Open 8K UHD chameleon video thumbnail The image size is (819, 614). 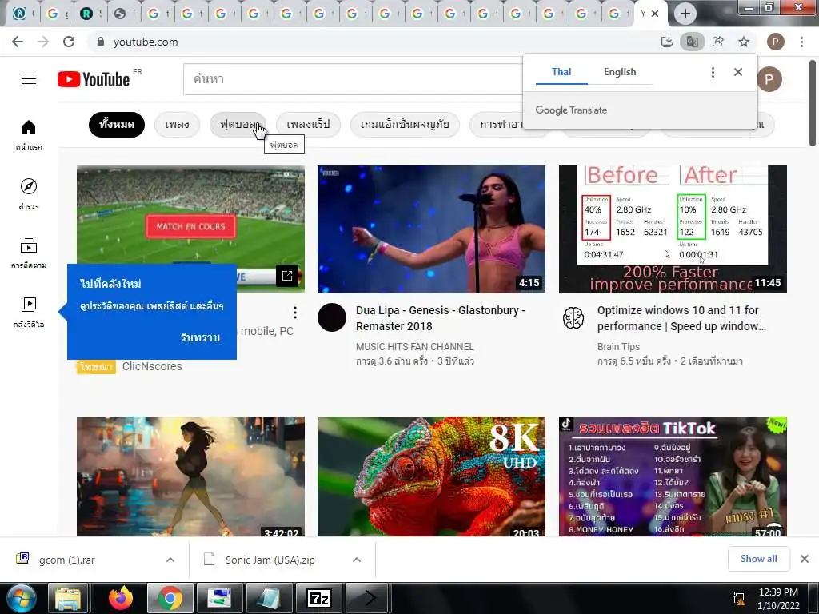431,476
